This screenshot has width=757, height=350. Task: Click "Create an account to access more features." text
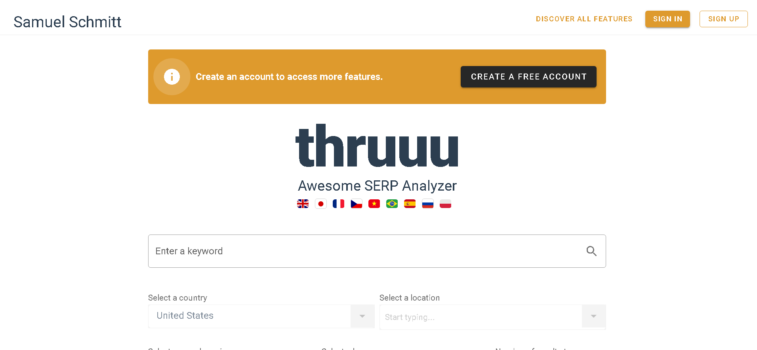pyautogui.click(x=289, y=77)
